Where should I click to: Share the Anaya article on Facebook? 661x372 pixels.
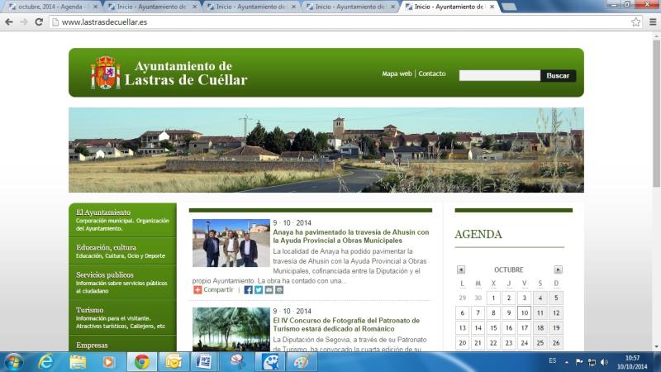[x=249, y=290]
